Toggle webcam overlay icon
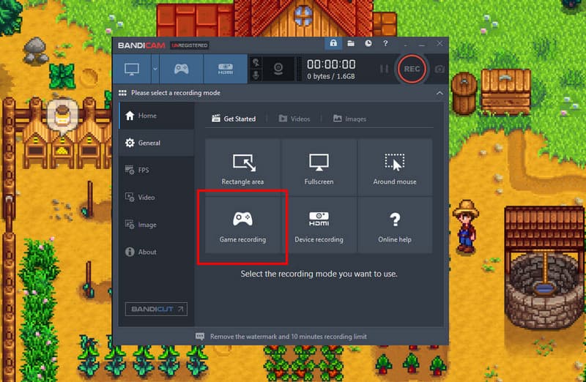This screenshot has height=382, width=586. click(x=278, y=69)
